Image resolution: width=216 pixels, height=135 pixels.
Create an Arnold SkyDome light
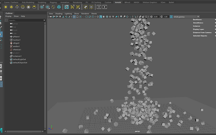tap(23, 7)
